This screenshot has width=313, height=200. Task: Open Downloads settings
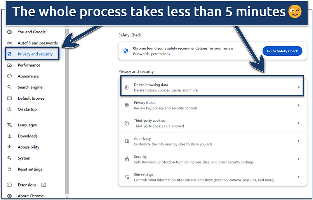tap(28, 136)
